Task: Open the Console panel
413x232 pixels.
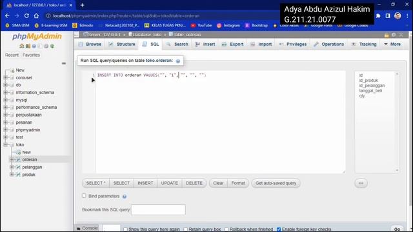Action: (x=87, y=228)
